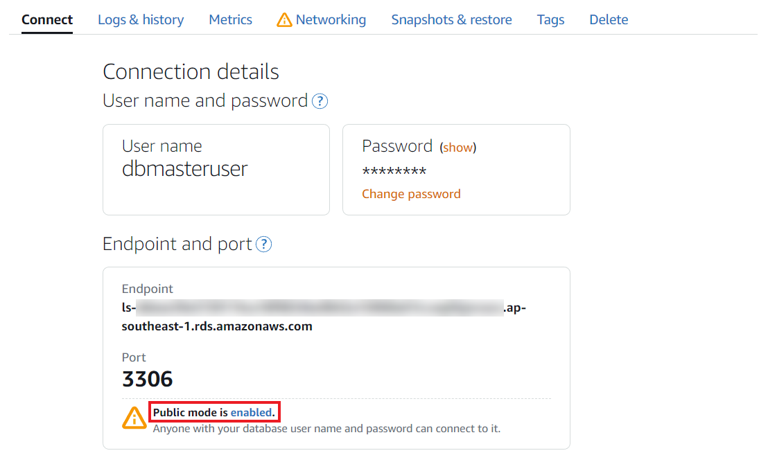Viewport: 768px width, 462px height.
Task: Show the database password
Action: click(457, 148)
